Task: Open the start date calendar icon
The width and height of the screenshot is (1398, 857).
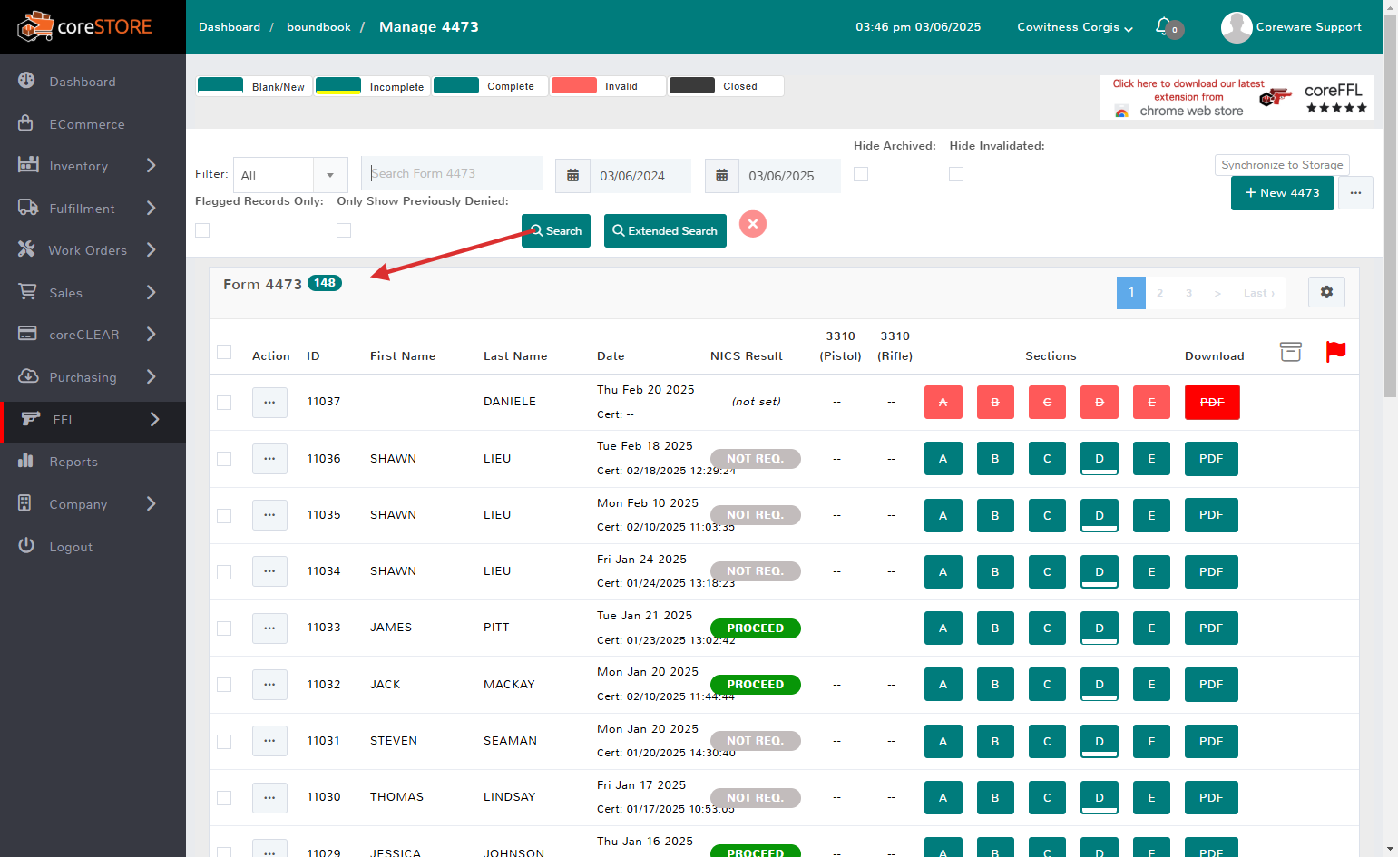Action: pyautogui.click(x=572, y=176)
